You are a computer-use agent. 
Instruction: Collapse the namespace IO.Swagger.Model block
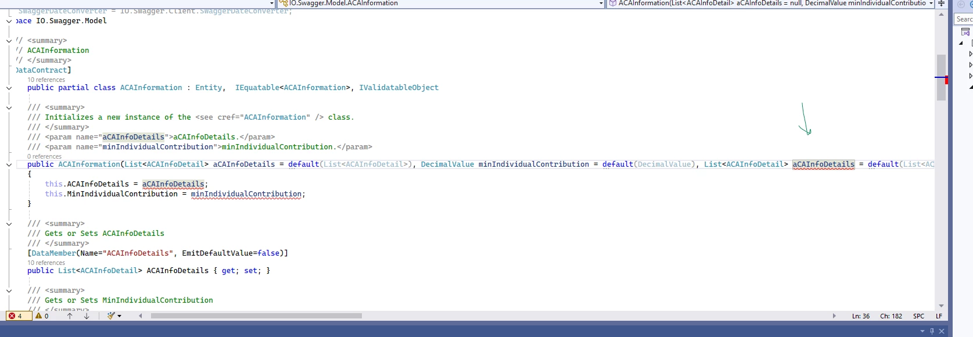9,21
